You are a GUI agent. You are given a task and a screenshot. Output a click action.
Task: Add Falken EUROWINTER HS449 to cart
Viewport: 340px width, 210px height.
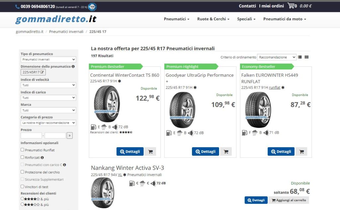tap(301, 151)
